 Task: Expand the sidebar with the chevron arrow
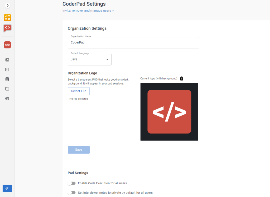(8, 6)
